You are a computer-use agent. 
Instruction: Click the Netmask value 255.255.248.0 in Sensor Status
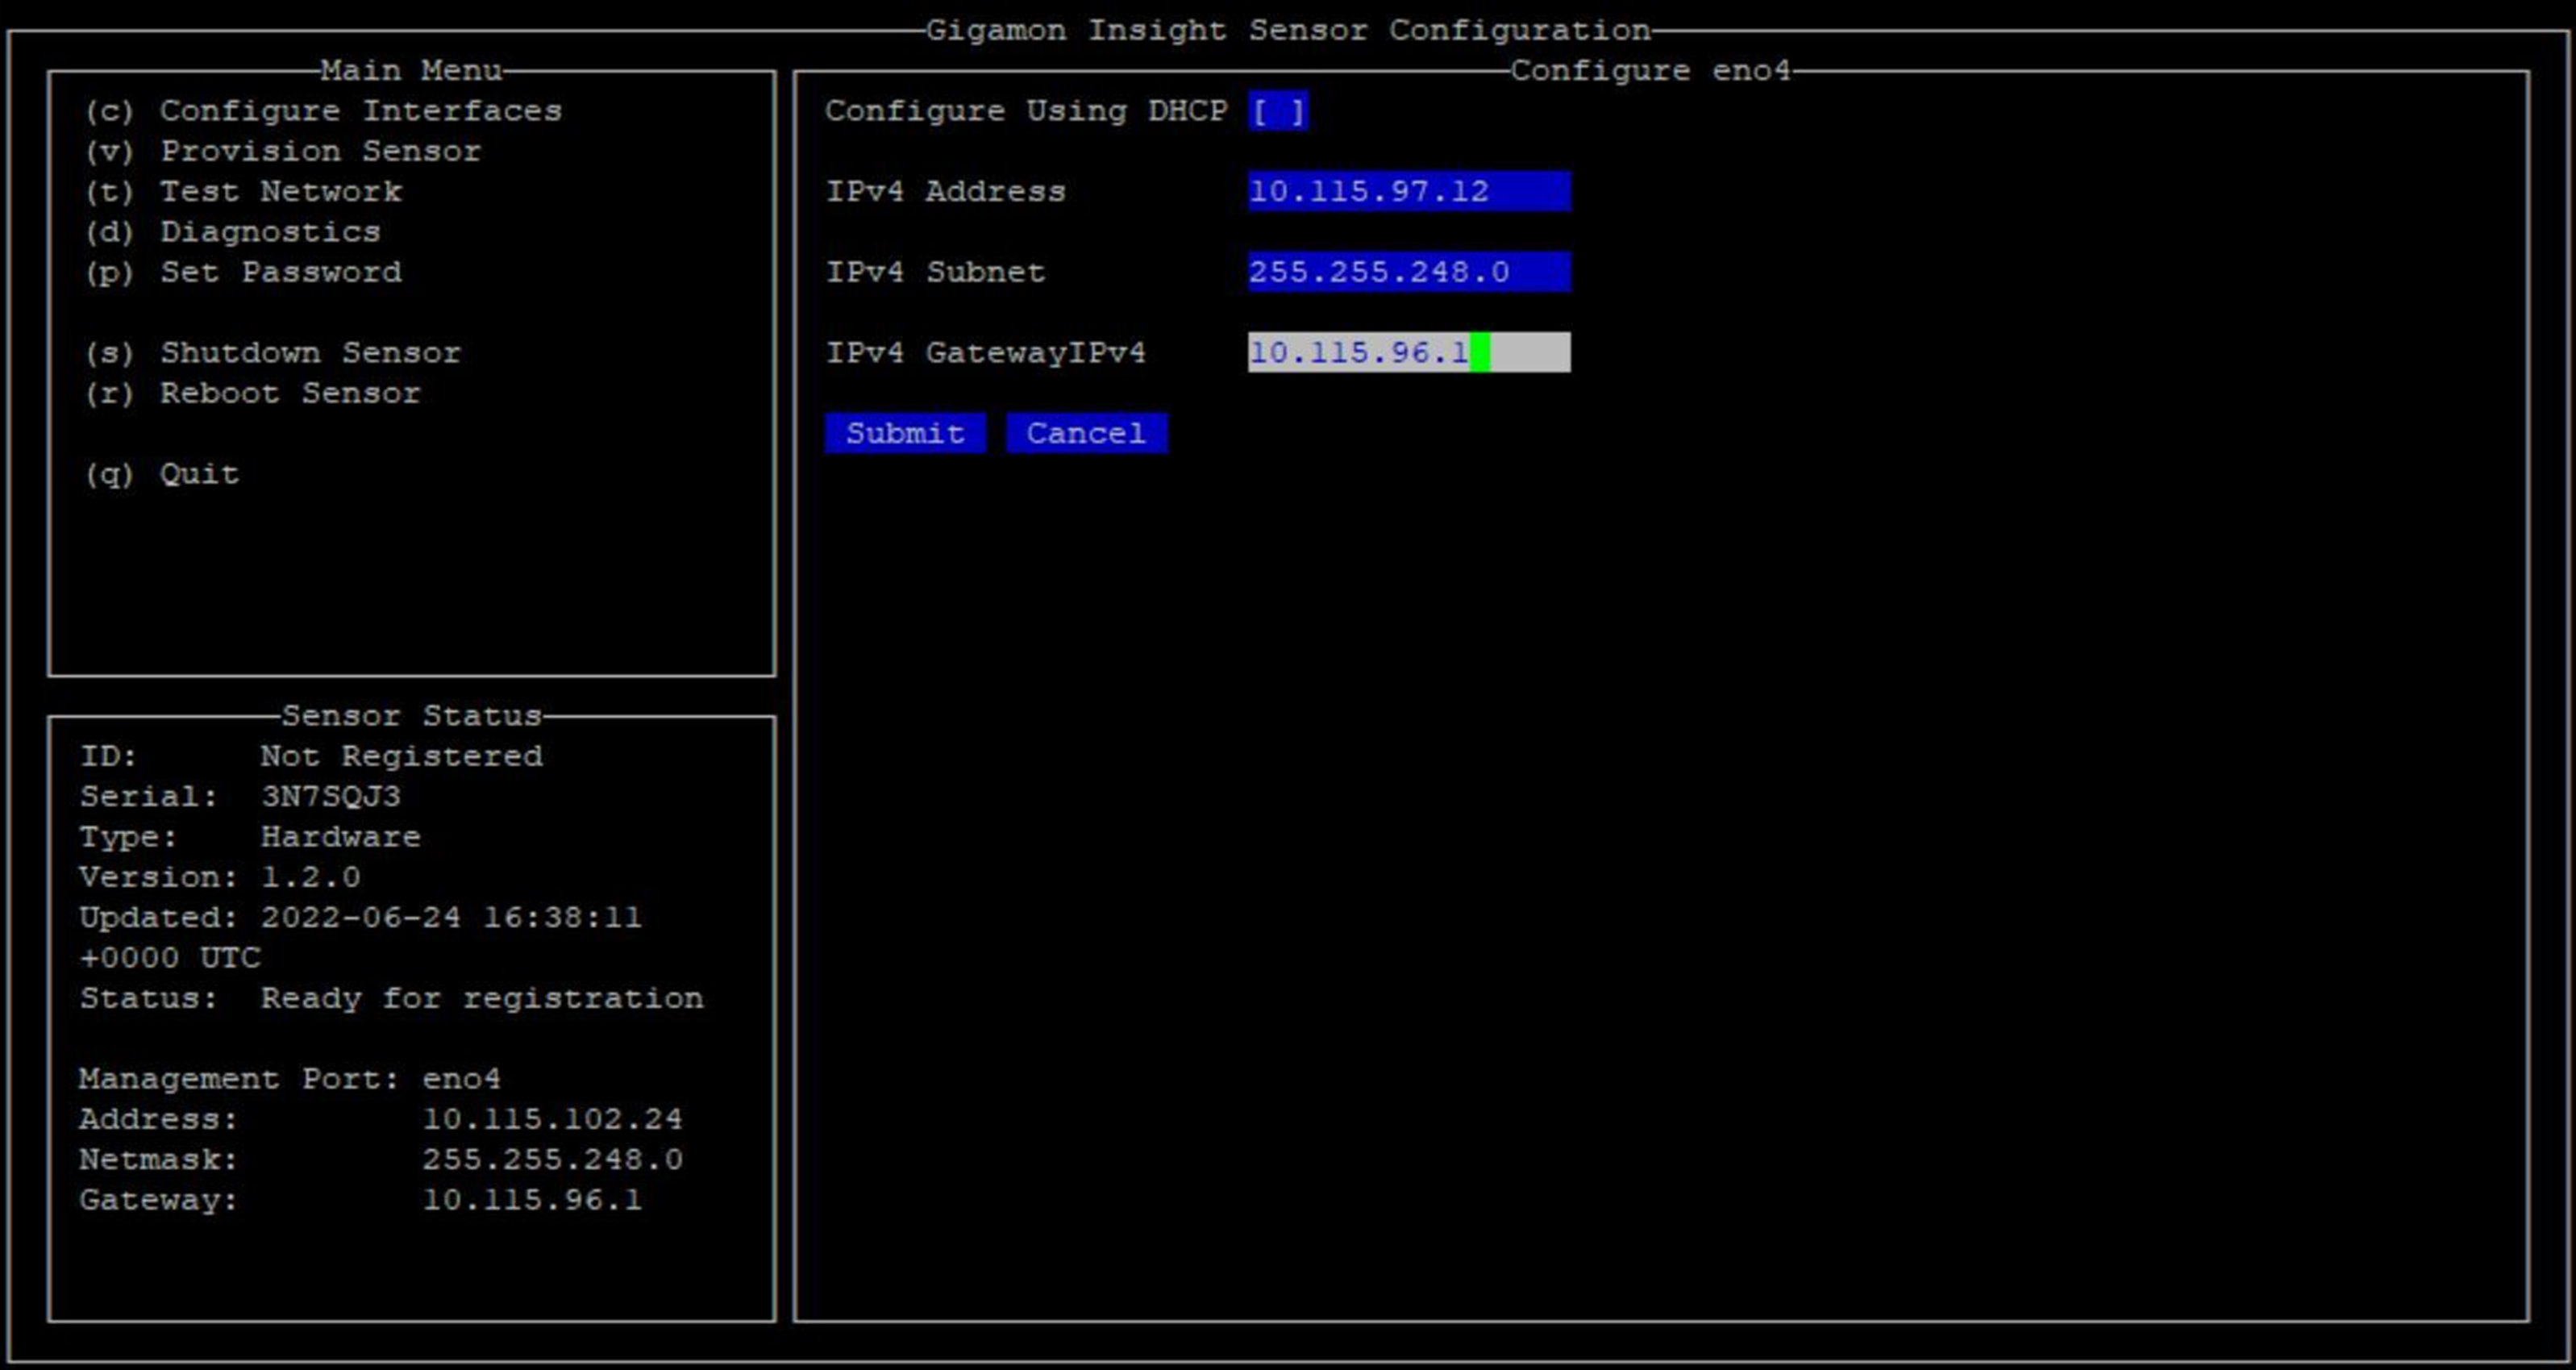click(553, 1160)
